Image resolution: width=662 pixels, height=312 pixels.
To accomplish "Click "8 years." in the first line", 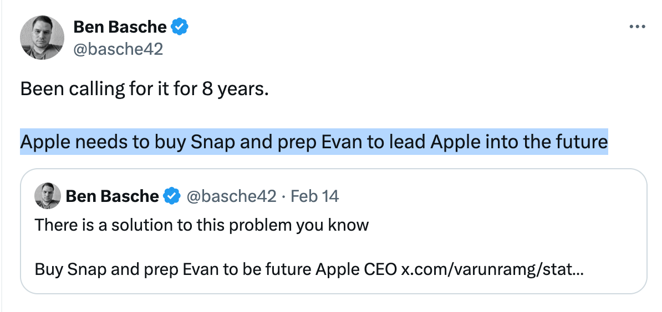I will (x=235, y=89).
